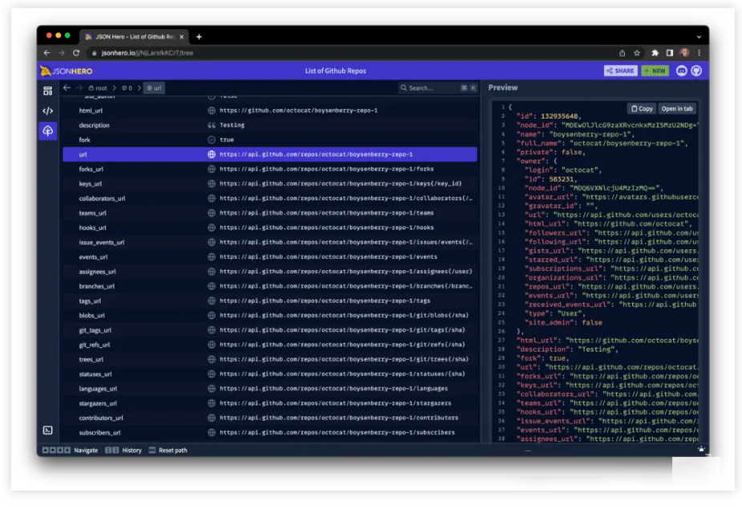Click Open in tab button
Screen dimensions: 742x513
[677, 108]
